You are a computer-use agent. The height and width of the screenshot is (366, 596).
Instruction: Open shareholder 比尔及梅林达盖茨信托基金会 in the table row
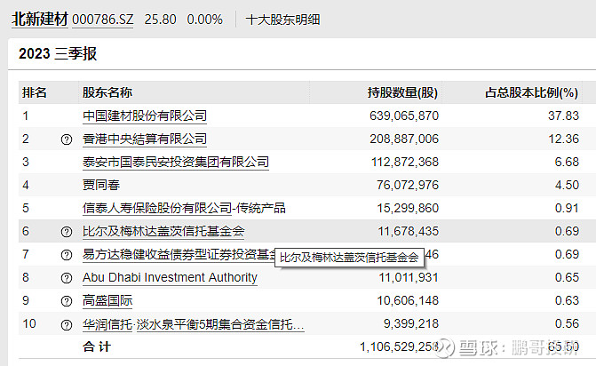pyautogui.click(x=163, y=231)
